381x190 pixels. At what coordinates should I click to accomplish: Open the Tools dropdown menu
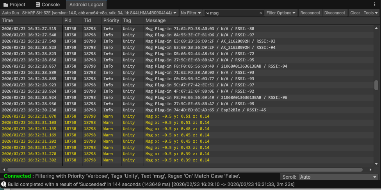[370, 13]
